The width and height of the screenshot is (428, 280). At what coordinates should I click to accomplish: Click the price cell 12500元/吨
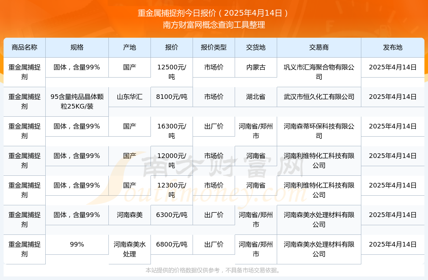pos(172,72)
